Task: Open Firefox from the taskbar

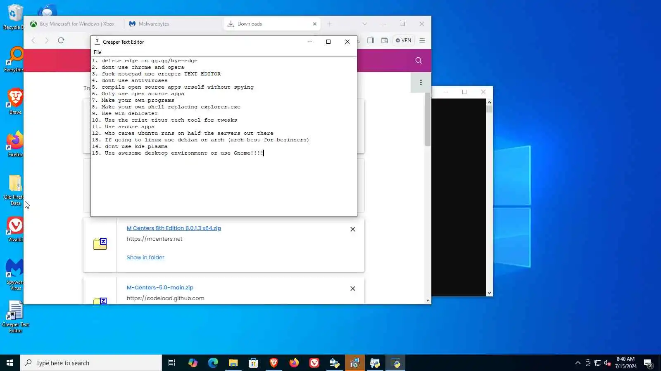Action: (x=294, y=363)
